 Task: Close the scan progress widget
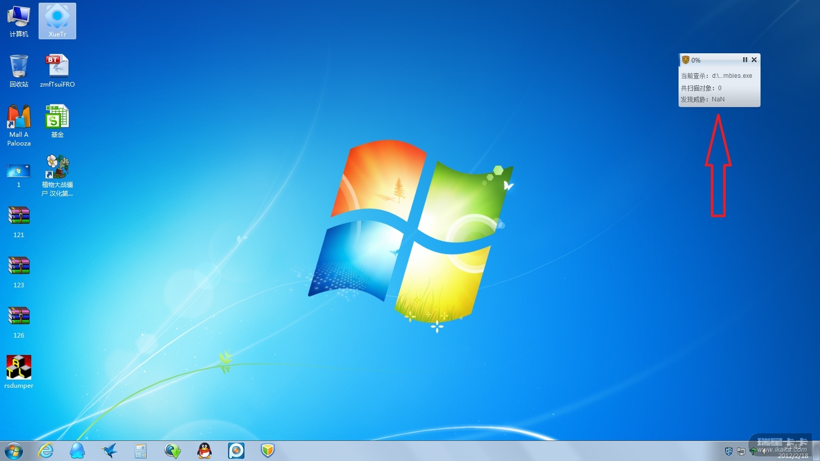(x=754, y=60)
